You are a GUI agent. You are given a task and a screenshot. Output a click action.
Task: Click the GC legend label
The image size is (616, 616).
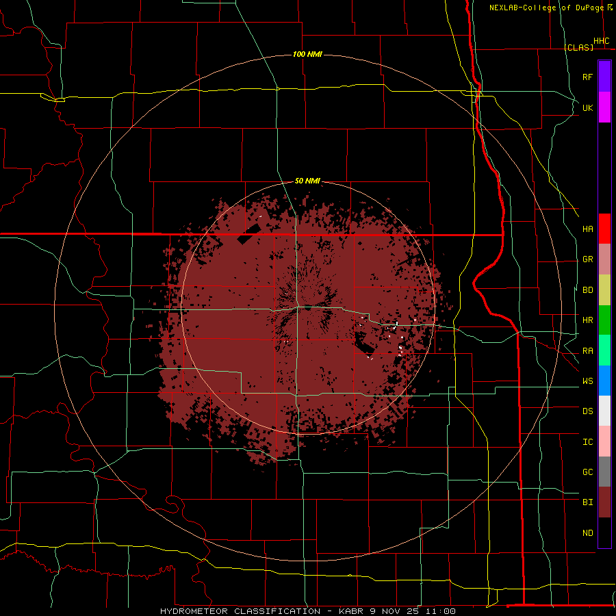coord(588,472)
